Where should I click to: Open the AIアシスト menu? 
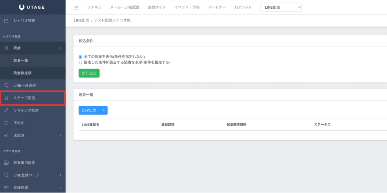(x=243, y=8)
